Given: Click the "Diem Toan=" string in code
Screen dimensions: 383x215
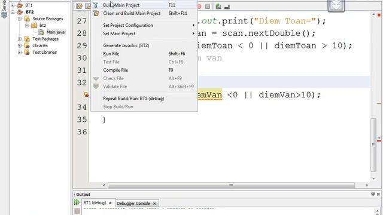Looking at the screenshot, I should (x=285, y=21).
